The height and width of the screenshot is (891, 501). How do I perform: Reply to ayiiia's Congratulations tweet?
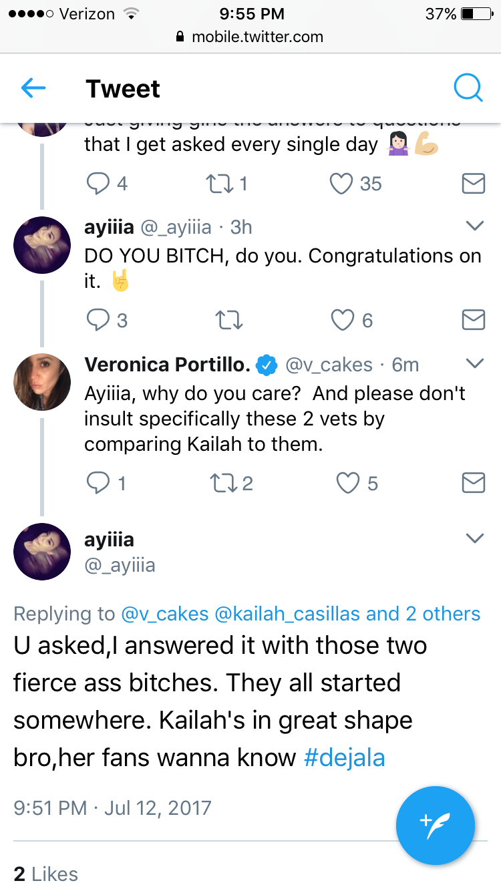(x=107, y=321)
